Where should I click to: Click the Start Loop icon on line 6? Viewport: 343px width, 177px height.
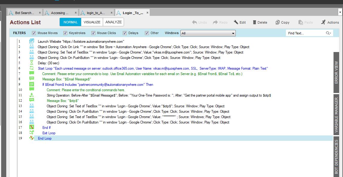click(32, 68)
